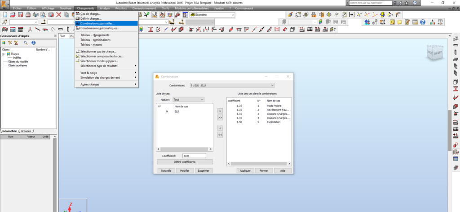The image size is (460, 212).
Task: Click the Nouvelle button
Action: (166, 171)
